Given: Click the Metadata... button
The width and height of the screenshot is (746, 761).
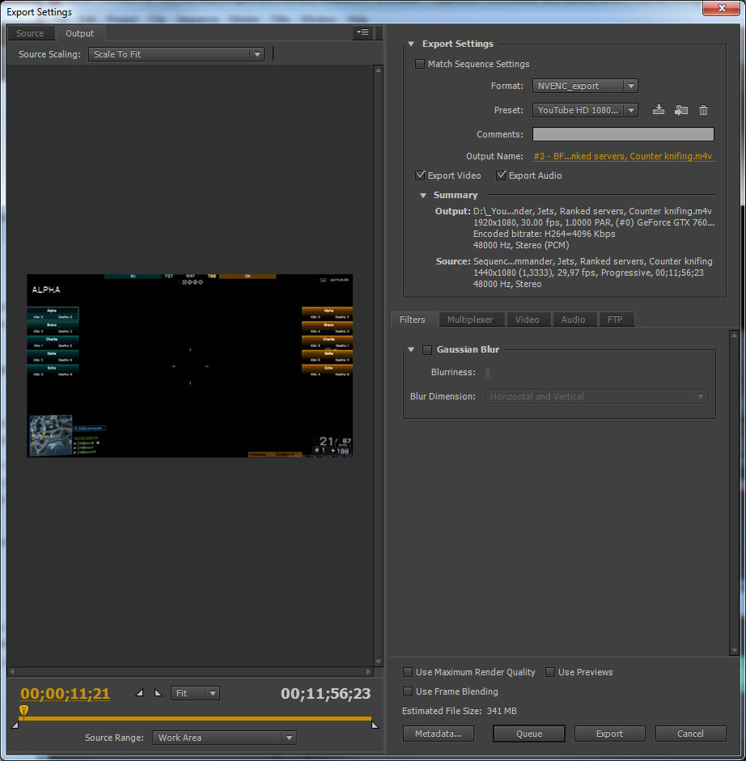Looking at the screenshot, I should pyautogui.click(x=438, y=734).
